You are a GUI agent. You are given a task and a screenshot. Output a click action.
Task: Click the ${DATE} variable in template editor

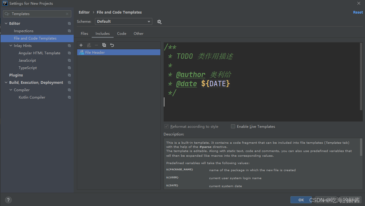[216, 84]
